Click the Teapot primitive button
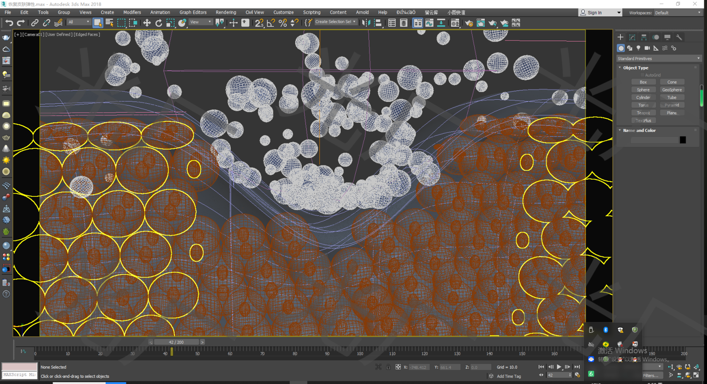 coord(643,113)
